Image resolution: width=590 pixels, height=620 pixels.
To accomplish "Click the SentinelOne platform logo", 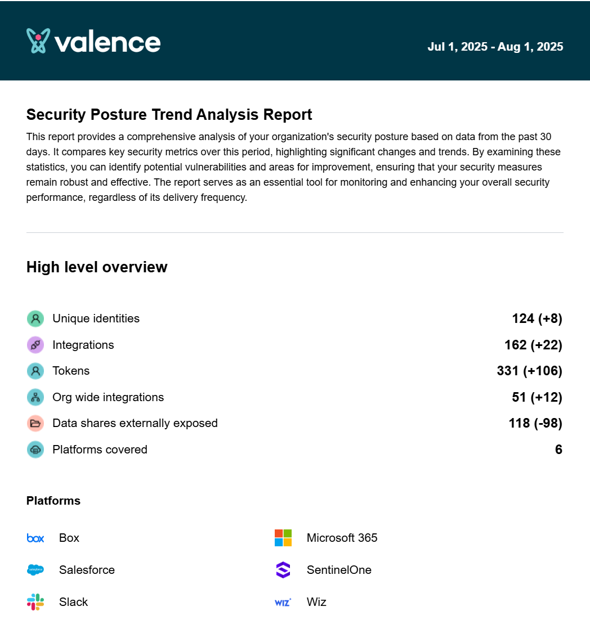I will pyautogui.click(x=283, y=570).
